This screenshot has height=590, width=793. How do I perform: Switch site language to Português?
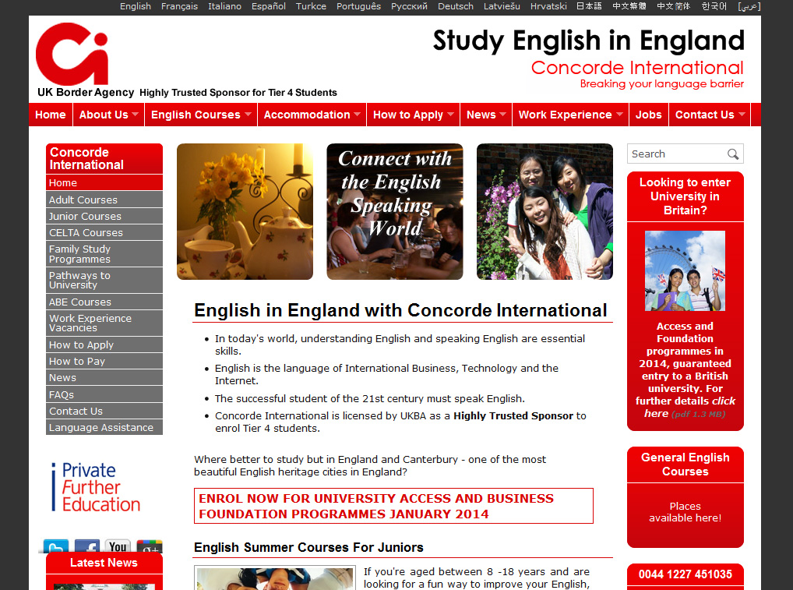(358, 6)
